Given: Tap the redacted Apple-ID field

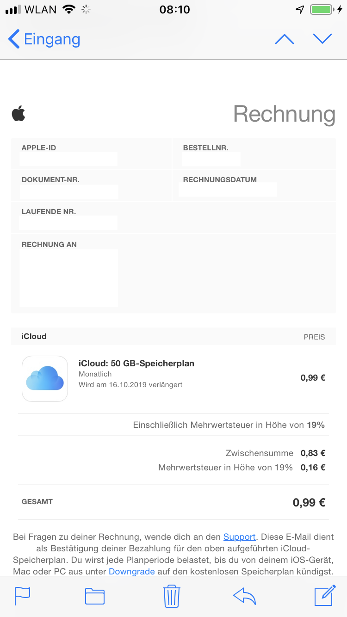Looking at the screenshot, I should (68, 159).
